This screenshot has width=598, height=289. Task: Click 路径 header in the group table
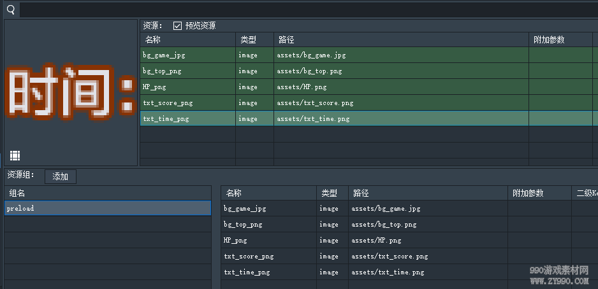[428, 193]
